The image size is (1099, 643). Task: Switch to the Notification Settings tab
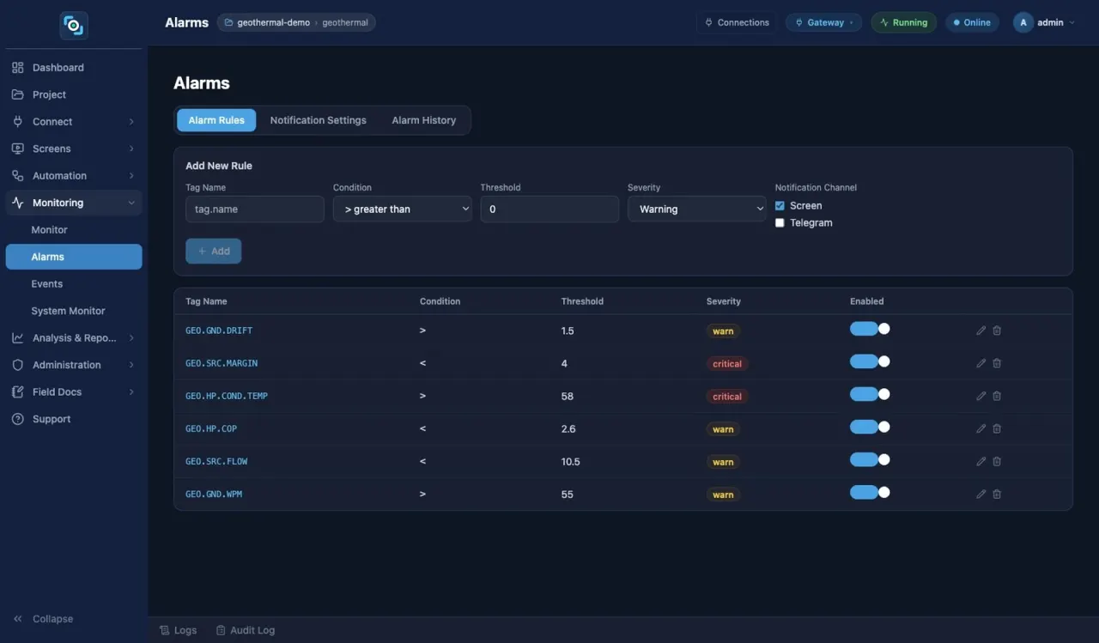click(319, 120)
